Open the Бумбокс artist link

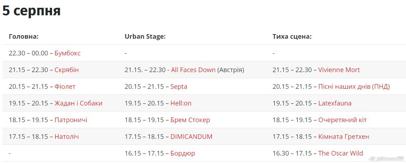[67, 53]
